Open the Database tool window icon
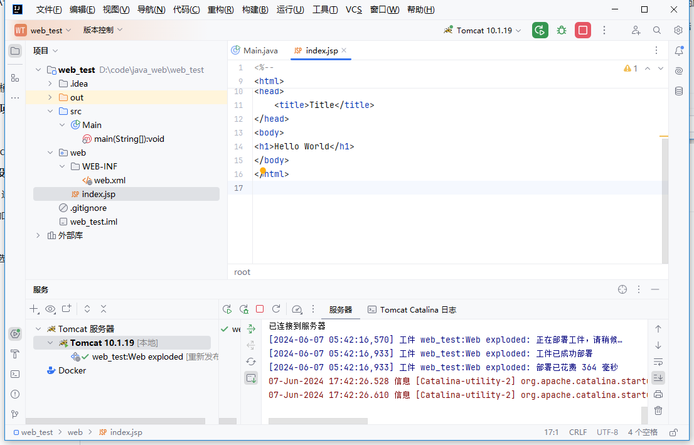This screenshot has width=694, height=445. (678, 91)
